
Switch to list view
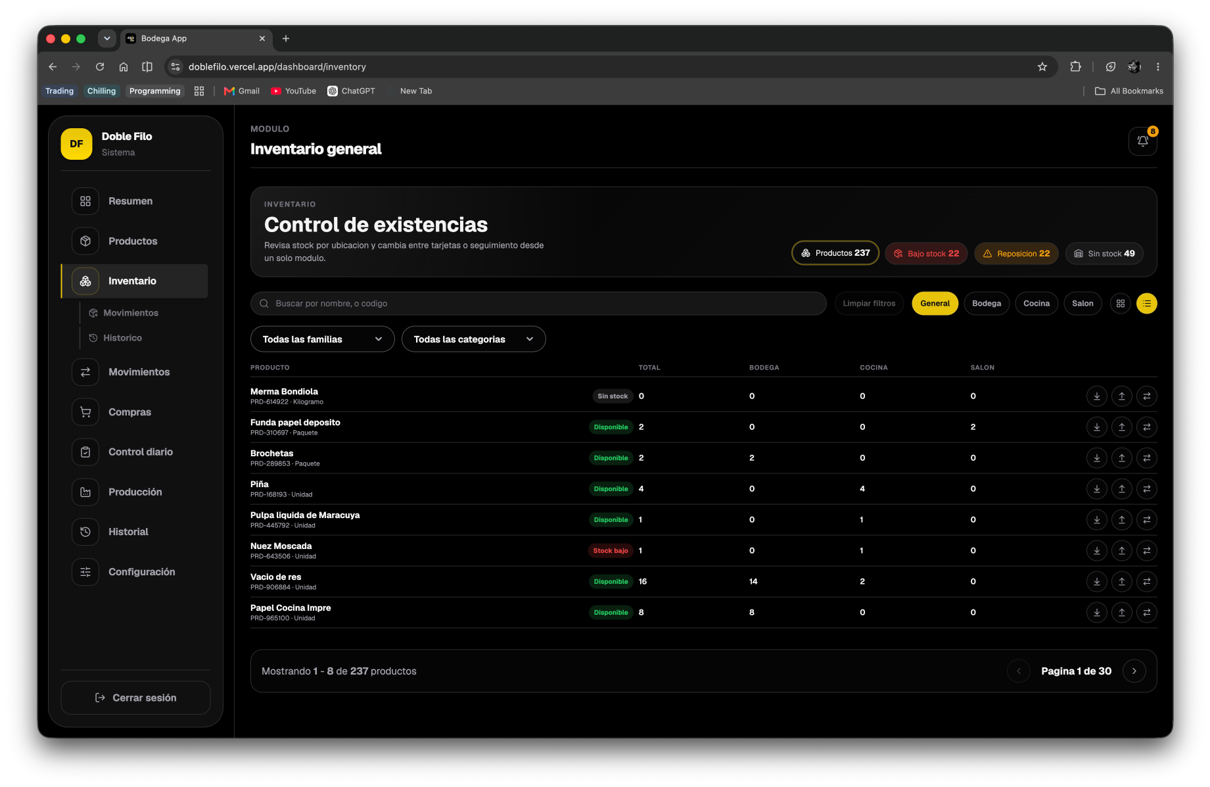[1147, 304]
